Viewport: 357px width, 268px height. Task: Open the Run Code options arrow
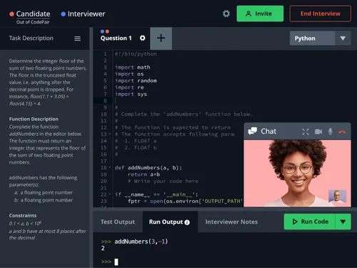point(343,222)
